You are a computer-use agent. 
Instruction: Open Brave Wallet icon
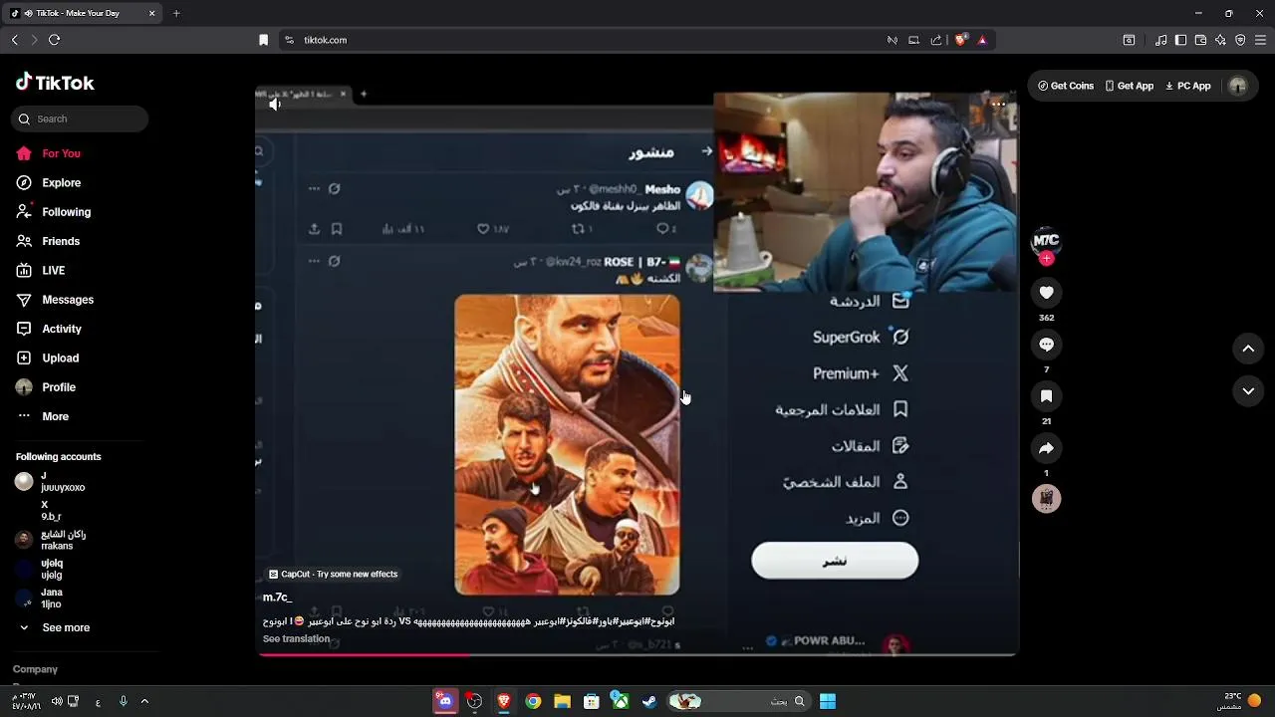pyautogui.click(x=1200, y=40)
